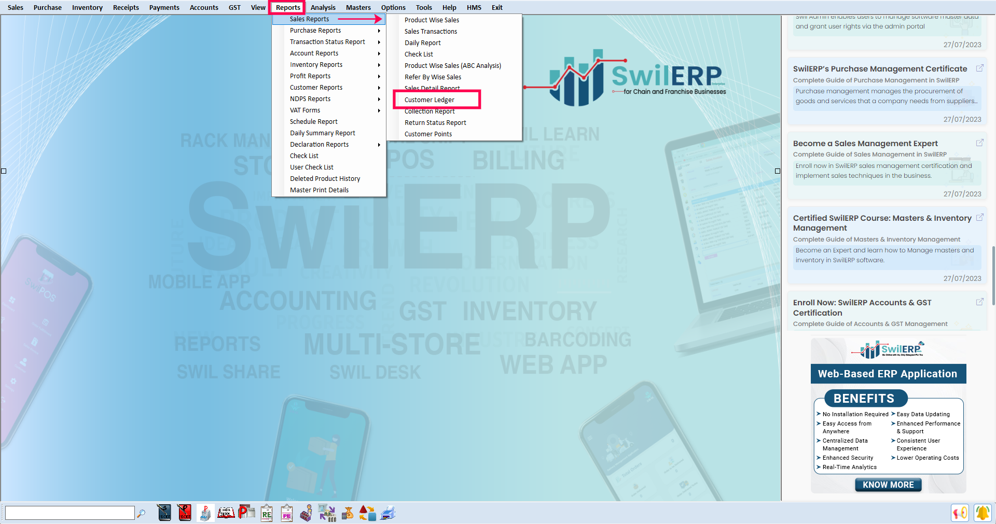
Task: Click the bank money transfer arrows icon
Action: 327,513
